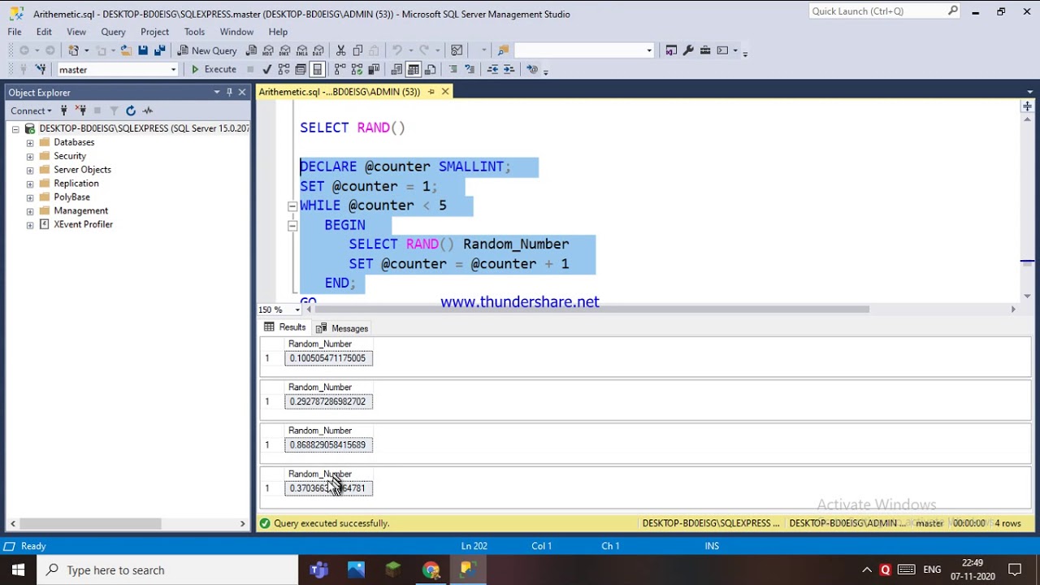This screenshot has height=585, width=1040.
Task: Click the Query Options icon
Action: 301,69
